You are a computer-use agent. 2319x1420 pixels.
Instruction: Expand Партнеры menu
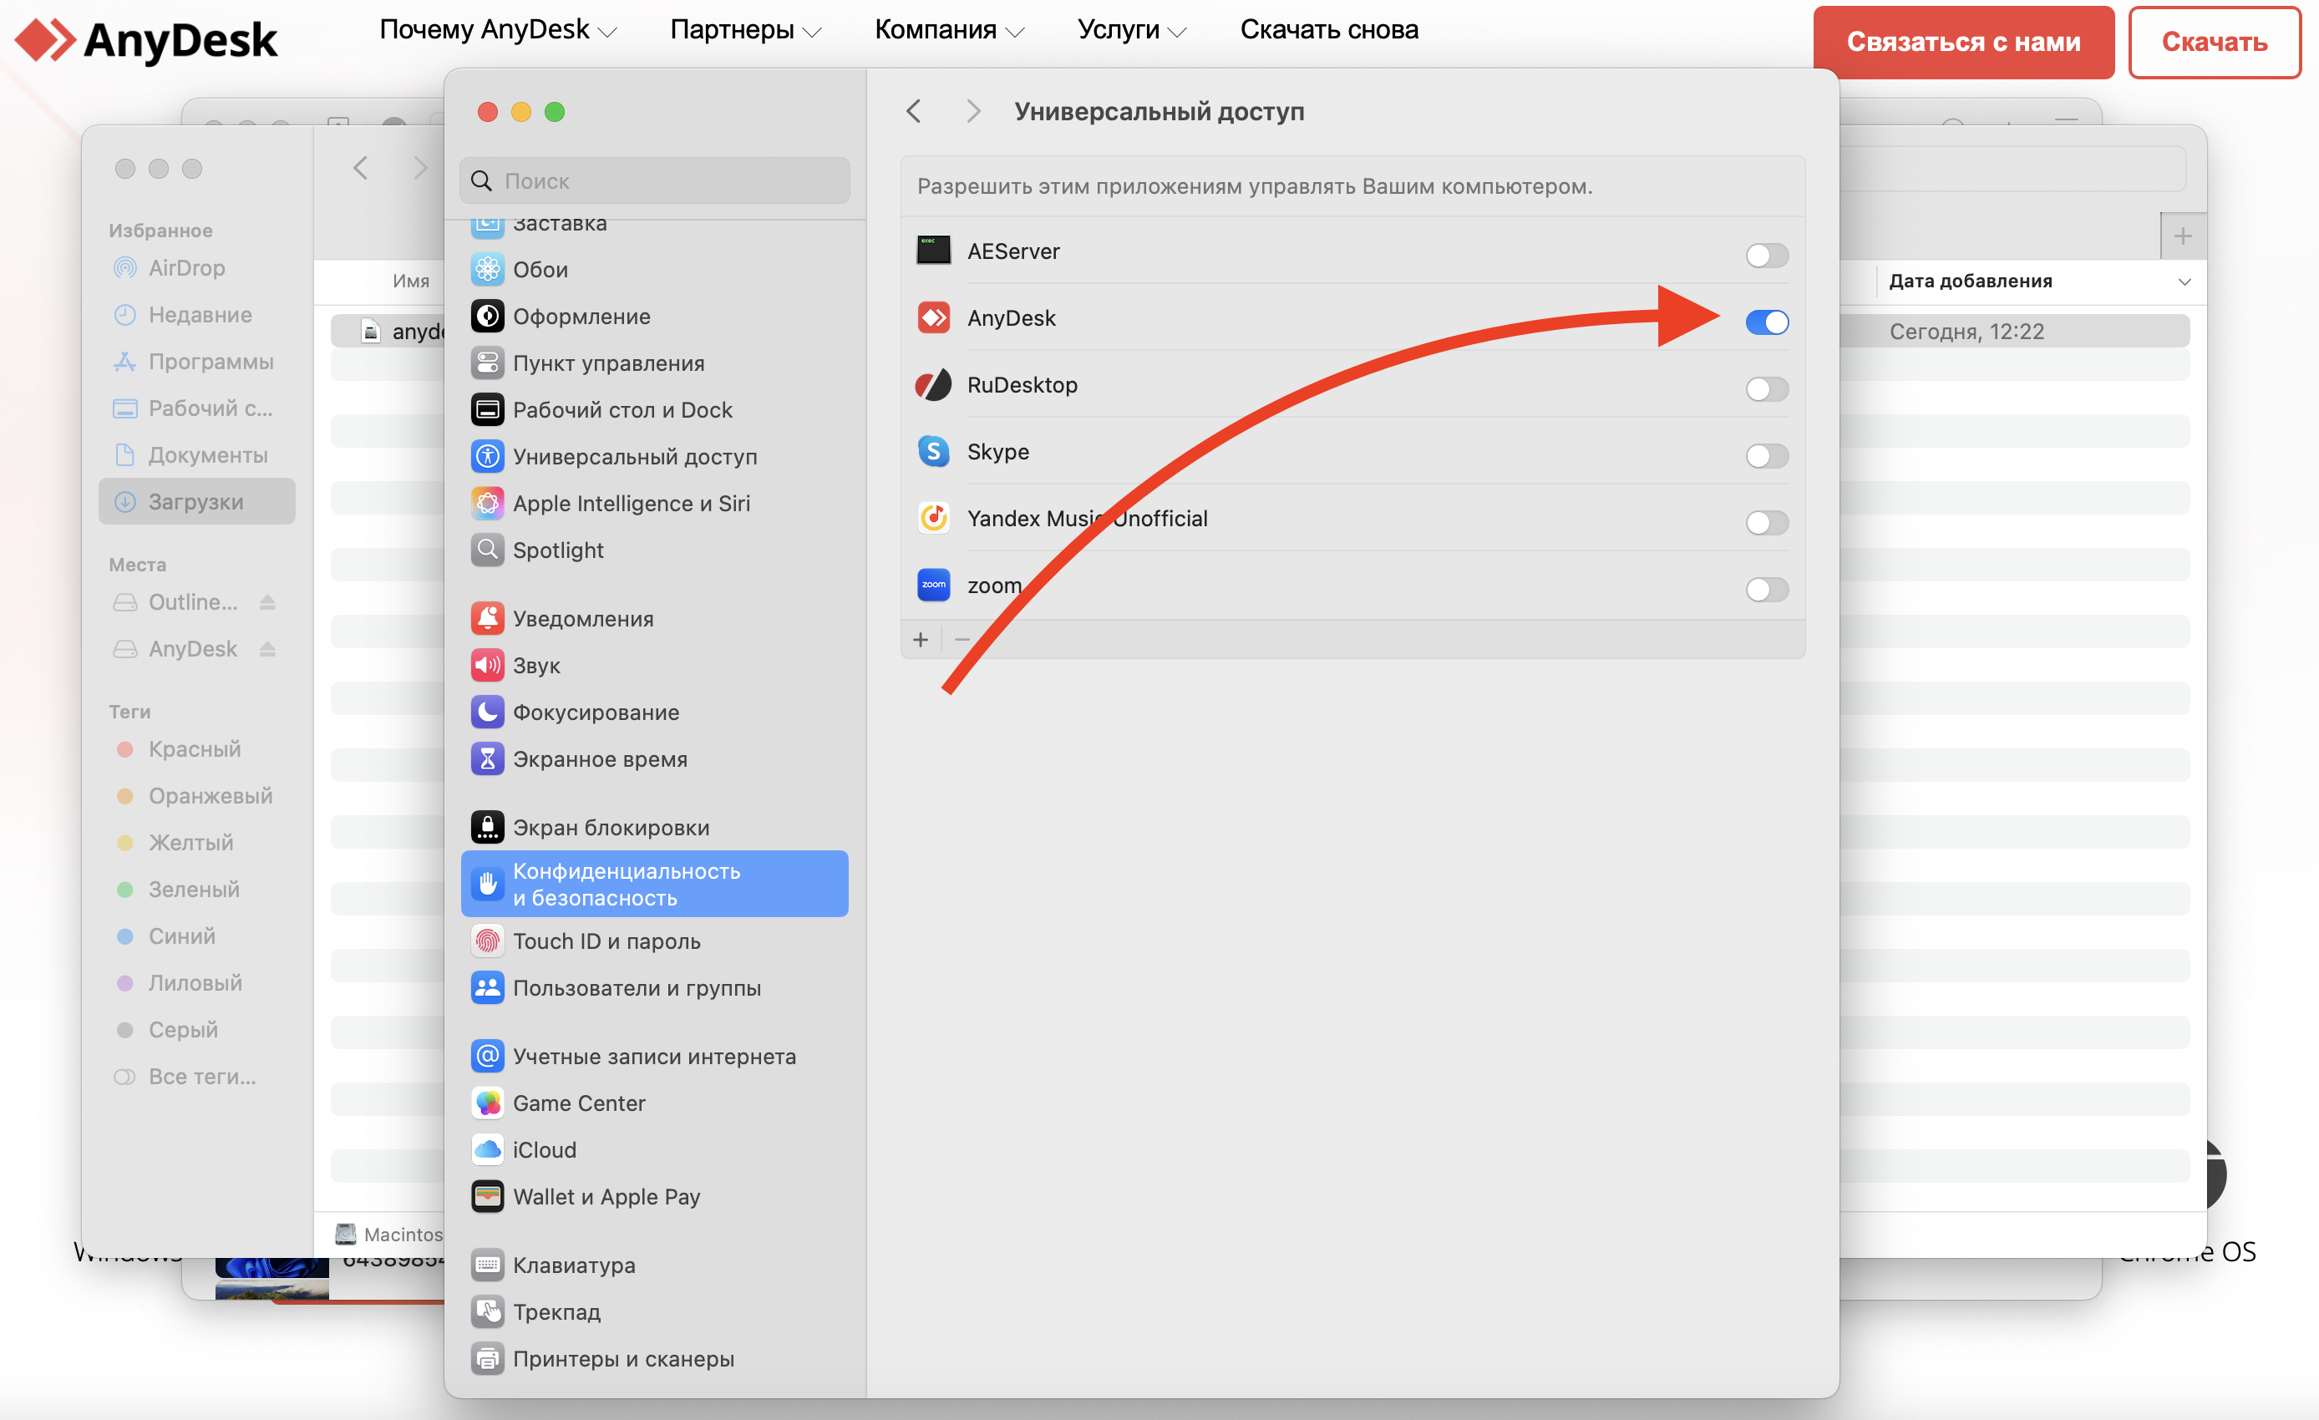coord(745,29)
